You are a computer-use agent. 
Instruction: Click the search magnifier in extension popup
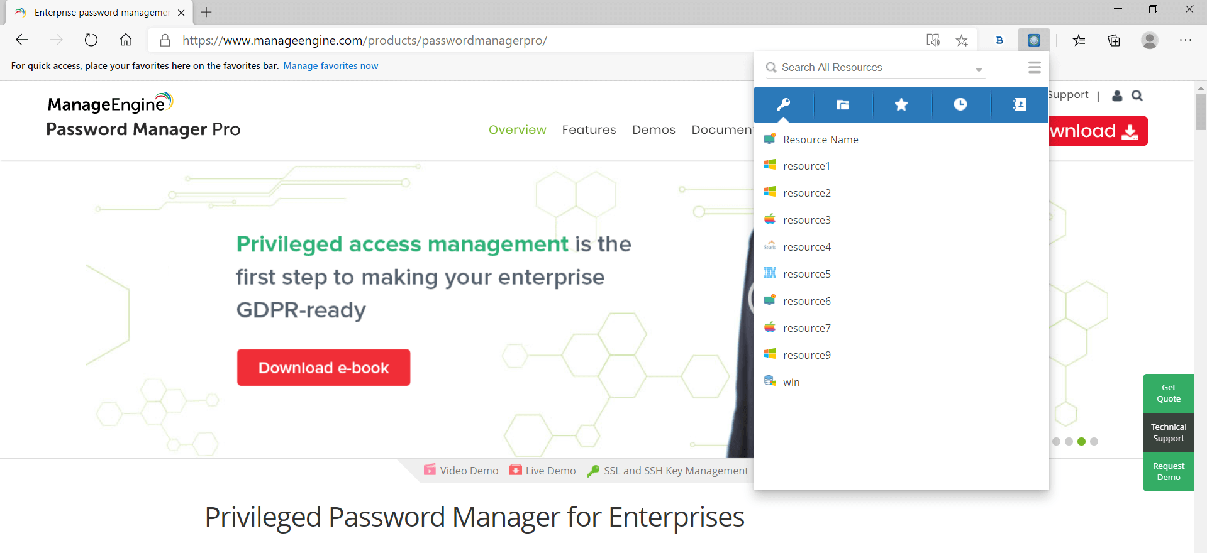pos(770,67)
